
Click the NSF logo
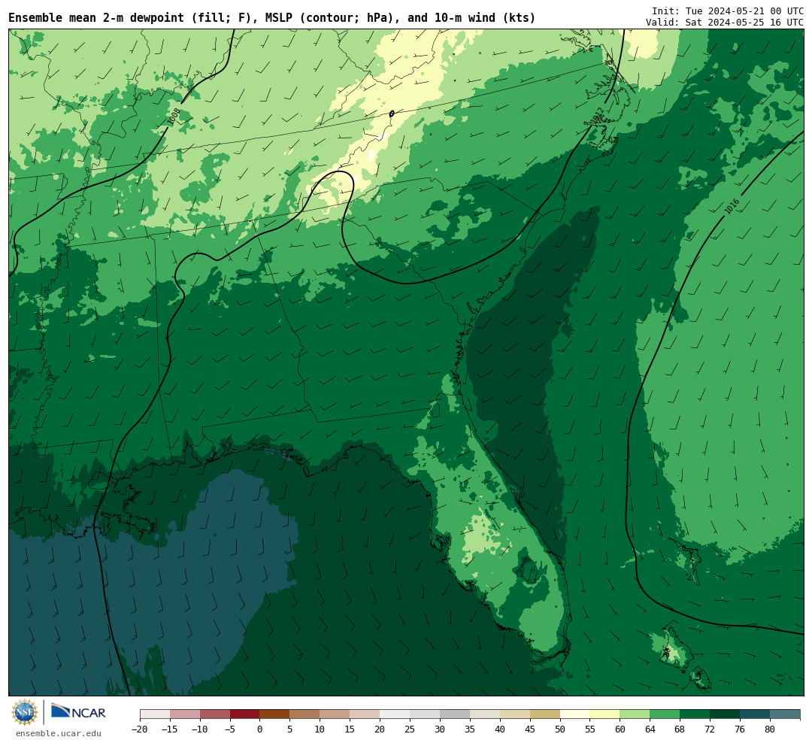(25, 712)
